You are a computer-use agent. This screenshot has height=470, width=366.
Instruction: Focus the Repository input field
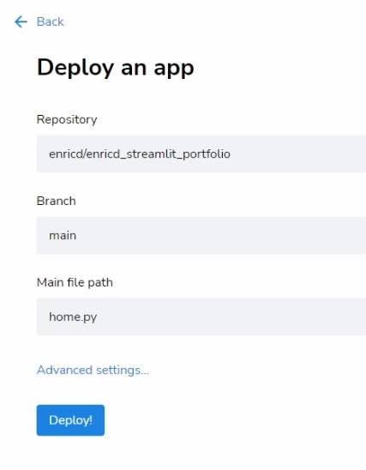point(201,154)
